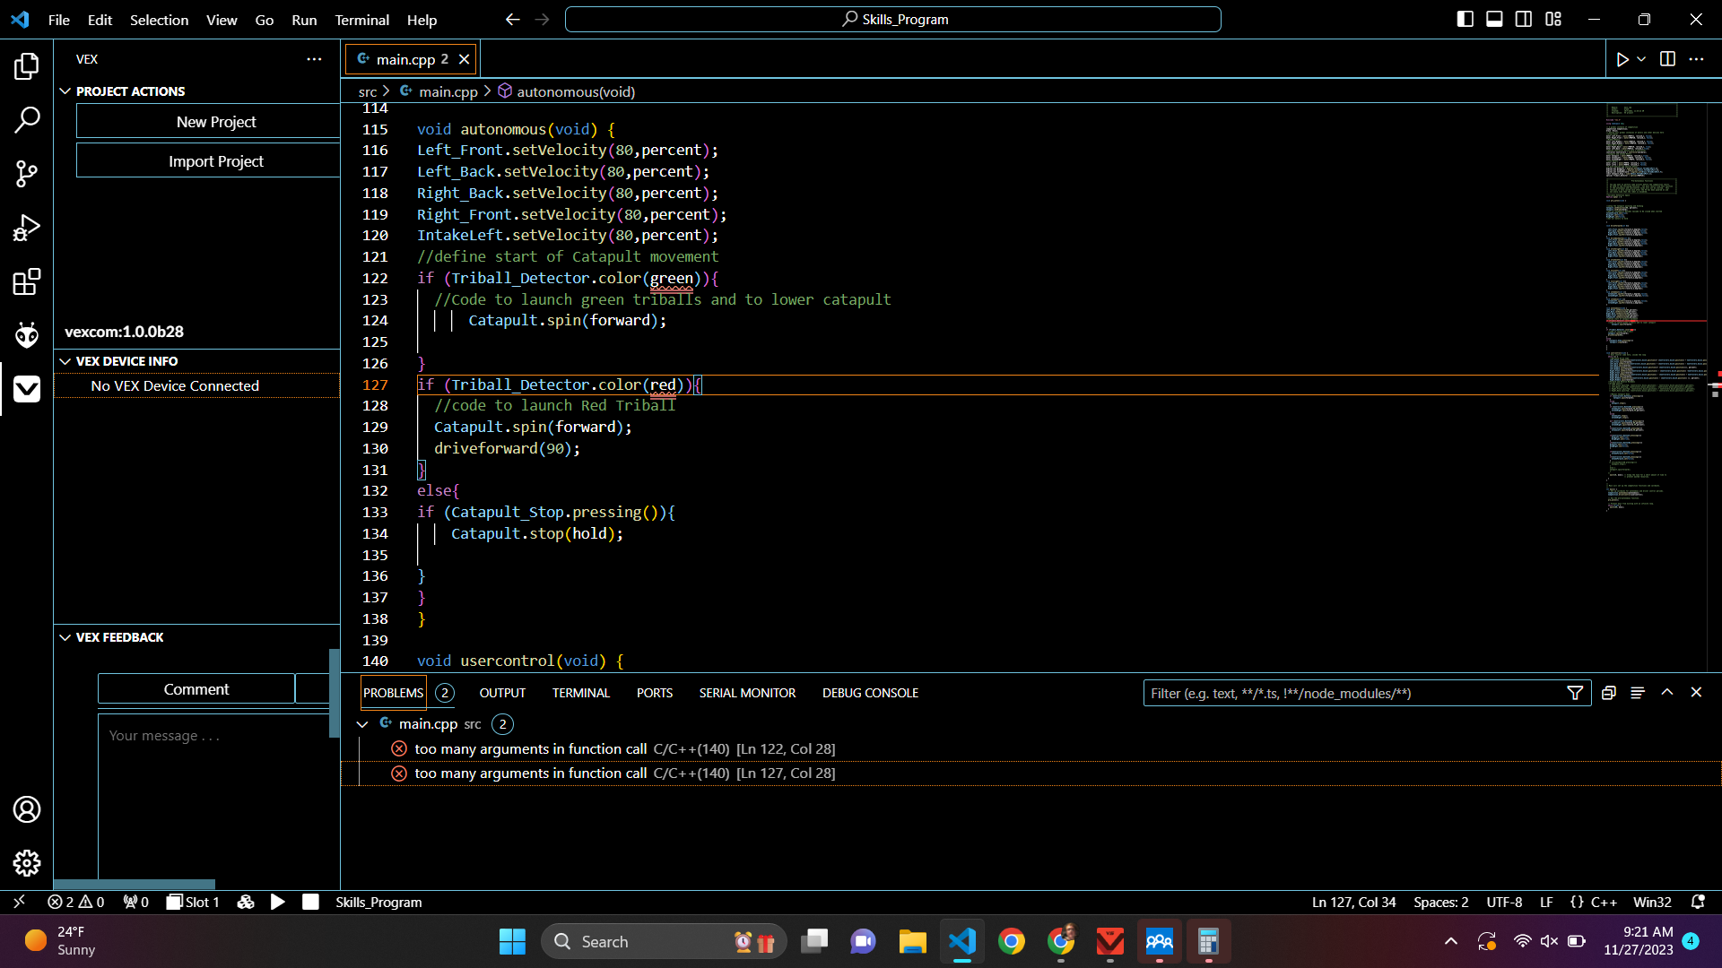Toggle the primary side bar visibility

click(1465, 19)
